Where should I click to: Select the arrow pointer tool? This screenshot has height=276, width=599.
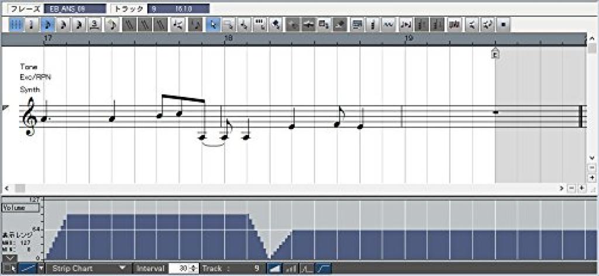pyautogui.click(x=213, y=25)
